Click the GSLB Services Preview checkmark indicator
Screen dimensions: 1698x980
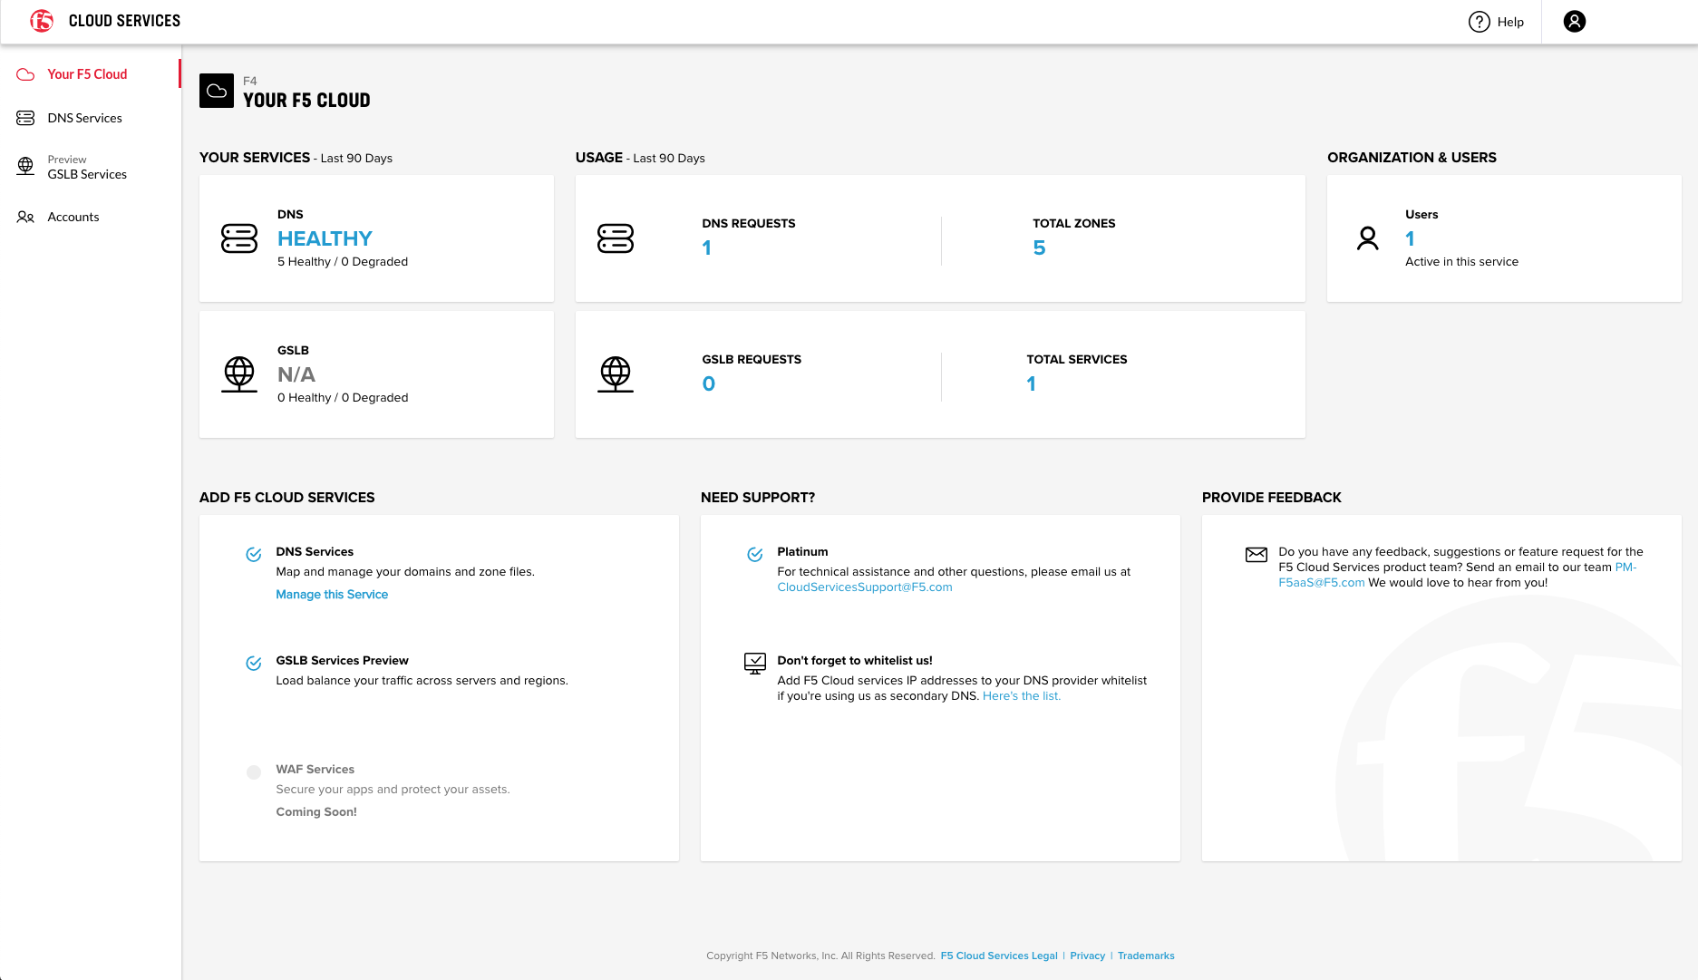coord(254,664)
